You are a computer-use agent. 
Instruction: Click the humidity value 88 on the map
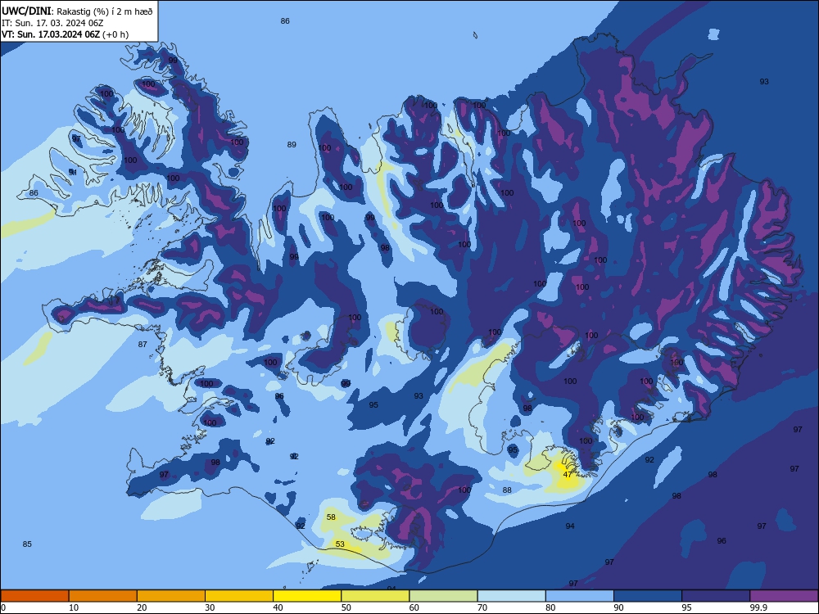pos(507,490)
